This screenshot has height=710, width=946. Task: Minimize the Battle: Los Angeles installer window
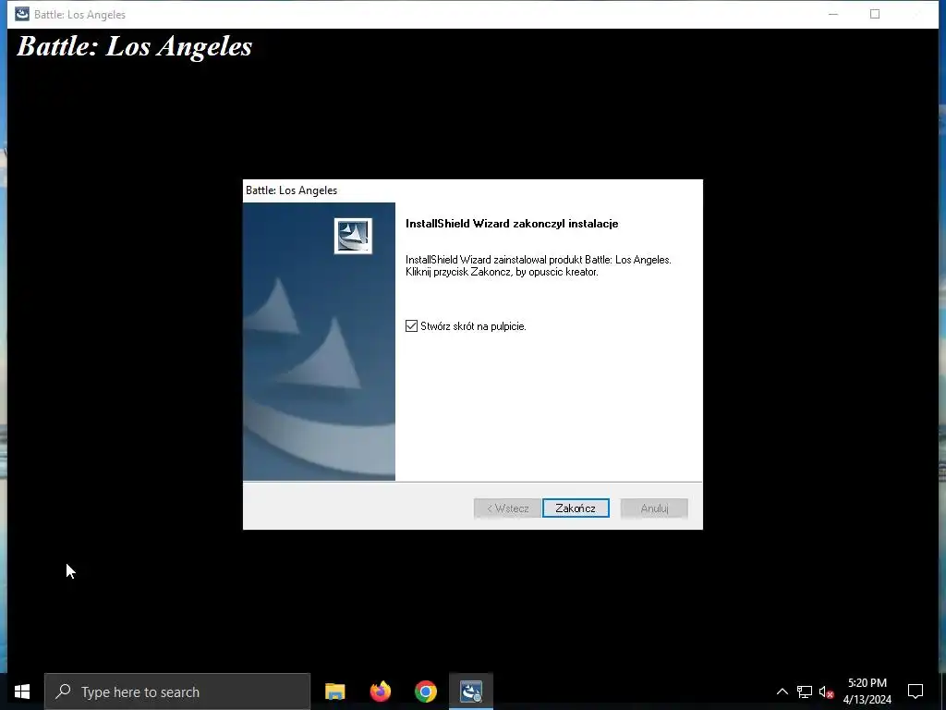[833, 14]
